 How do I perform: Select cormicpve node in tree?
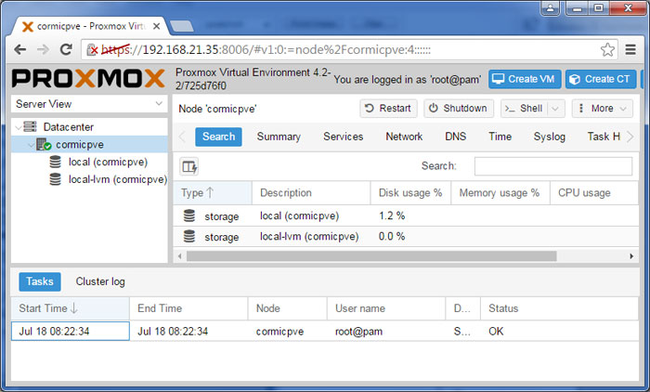coord(80,145)
